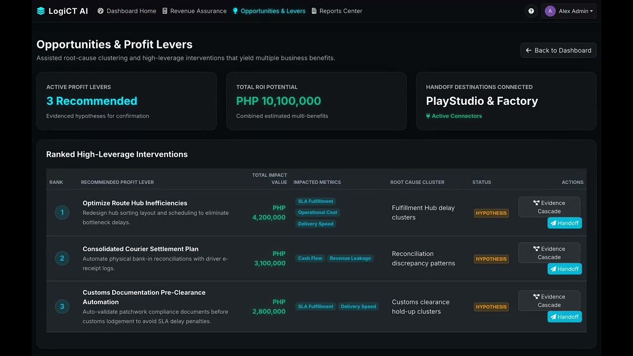Click Root Cause Cluster column header
This screenshot has width=633, height=356.
pos(417,182)
